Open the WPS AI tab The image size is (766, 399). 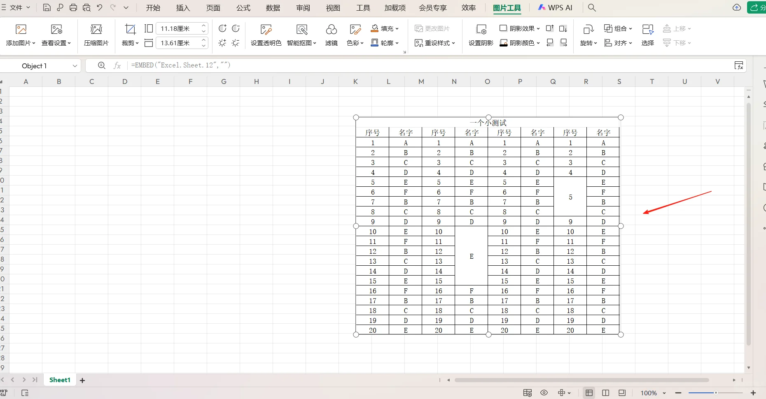(x=555, y=8)
